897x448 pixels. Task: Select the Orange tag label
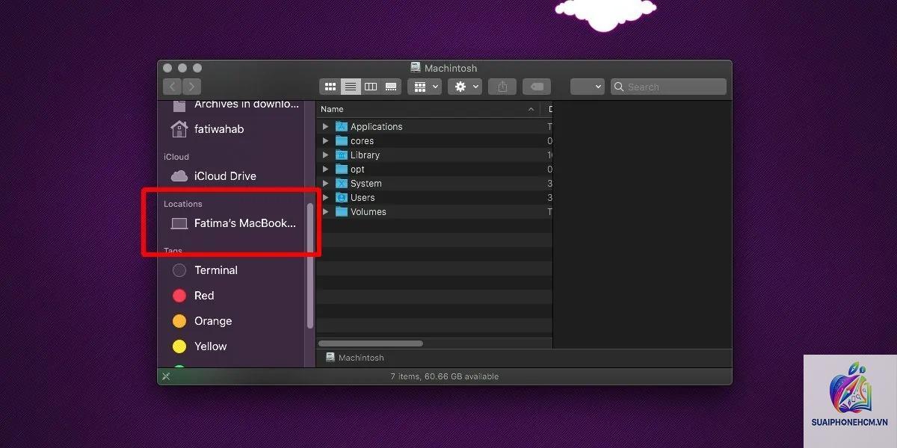[213, 321]
